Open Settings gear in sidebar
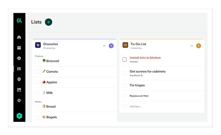The width and height of the screenshot is (221, 135). tap(19, 100)
